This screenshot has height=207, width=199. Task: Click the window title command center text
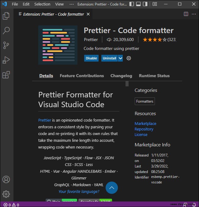(102, 4)
